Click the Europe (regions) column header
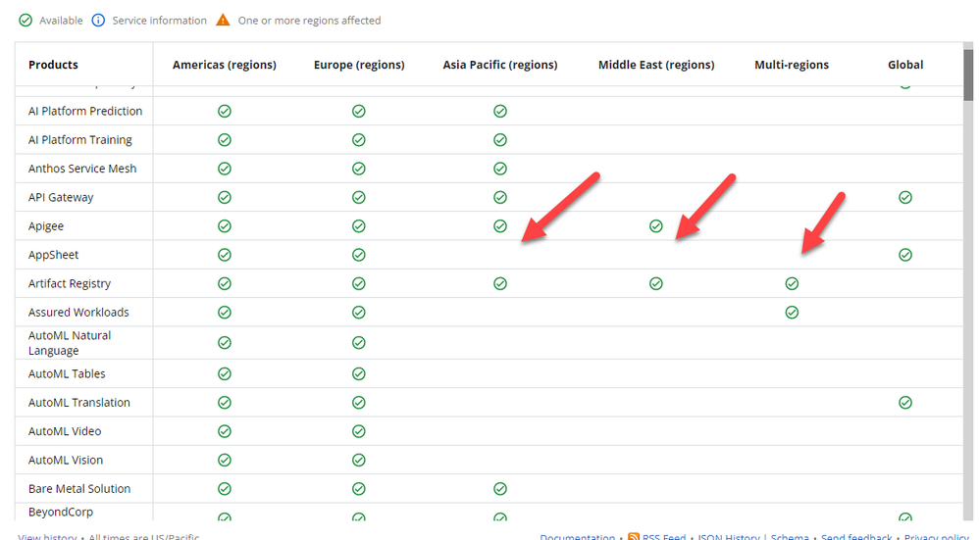 [359, 65]
